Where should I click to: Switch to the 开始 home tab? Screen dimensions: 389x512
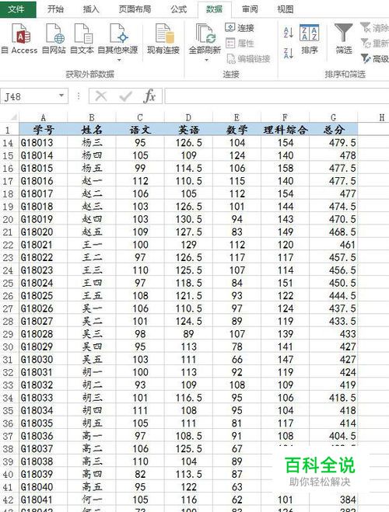pos(55,9)
